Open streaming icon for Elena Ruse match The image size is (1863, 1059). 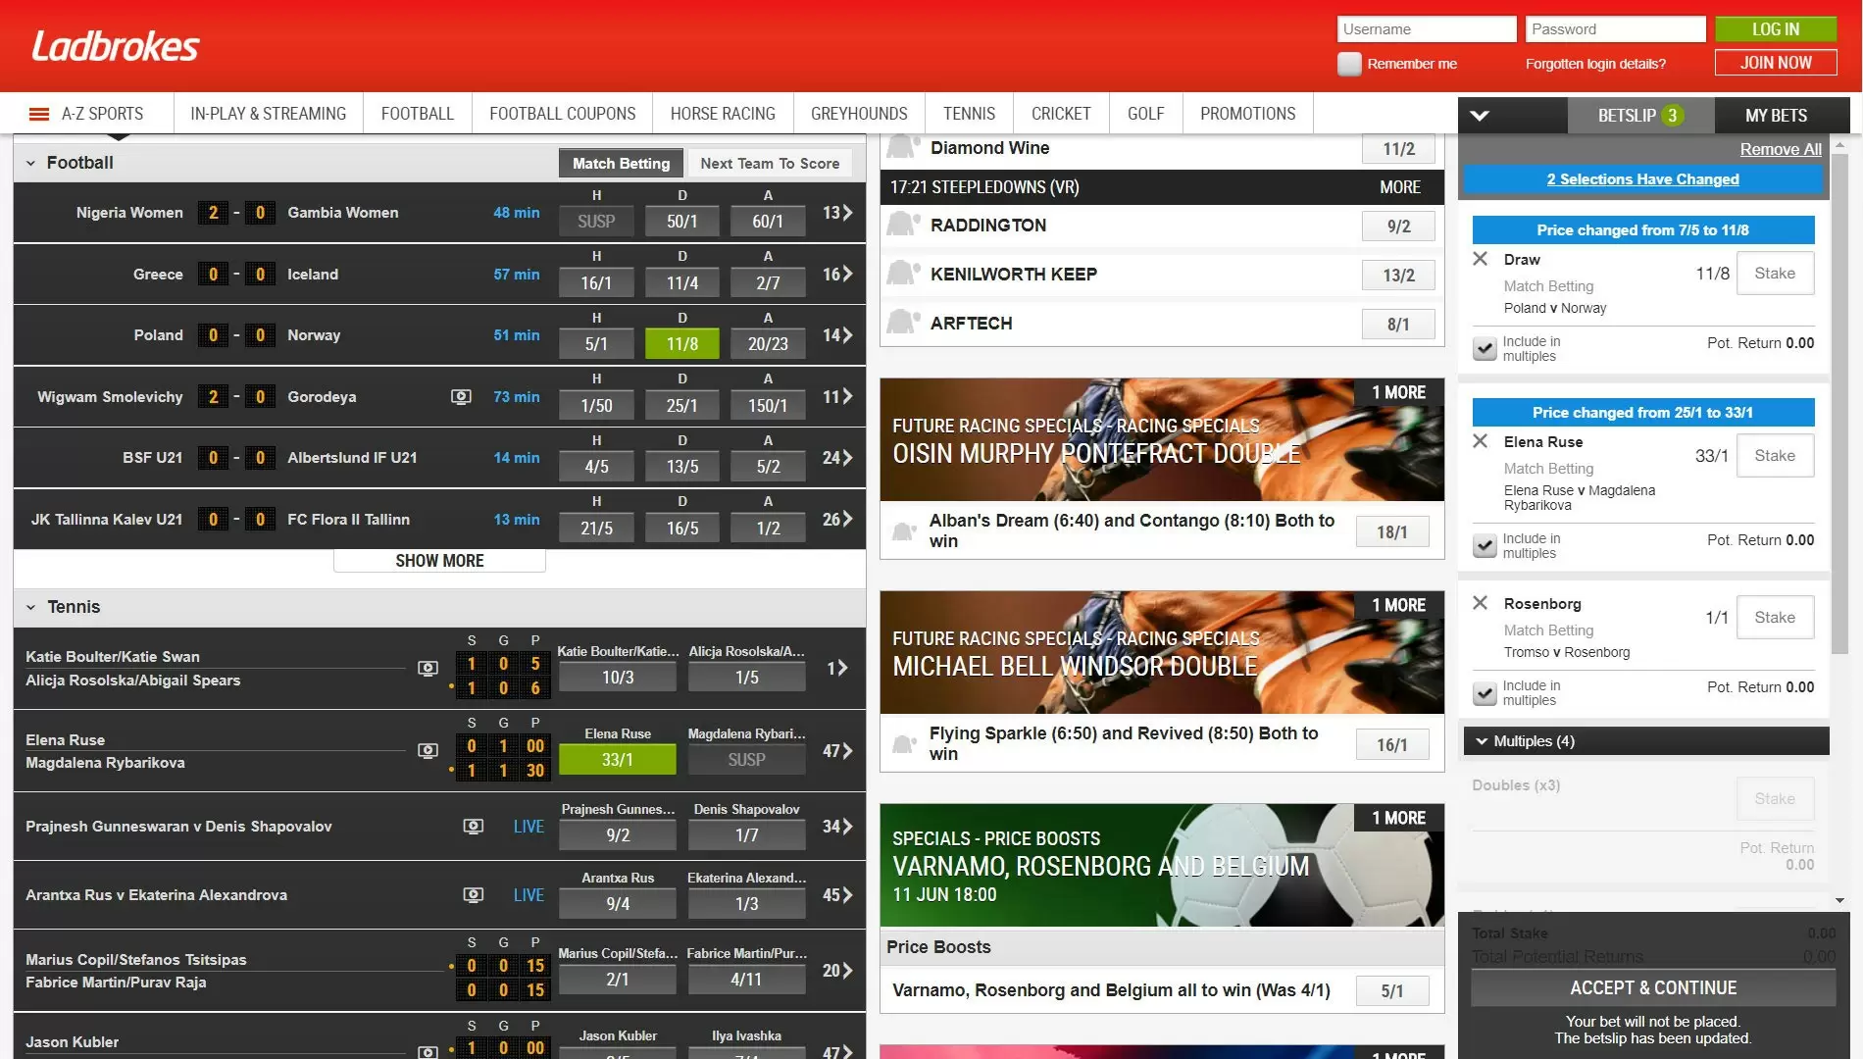click(x=428, y=750)
